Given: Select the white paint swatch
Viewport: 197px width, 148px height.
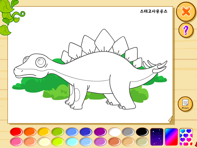Looking at the screenshot, I should 115,132.
